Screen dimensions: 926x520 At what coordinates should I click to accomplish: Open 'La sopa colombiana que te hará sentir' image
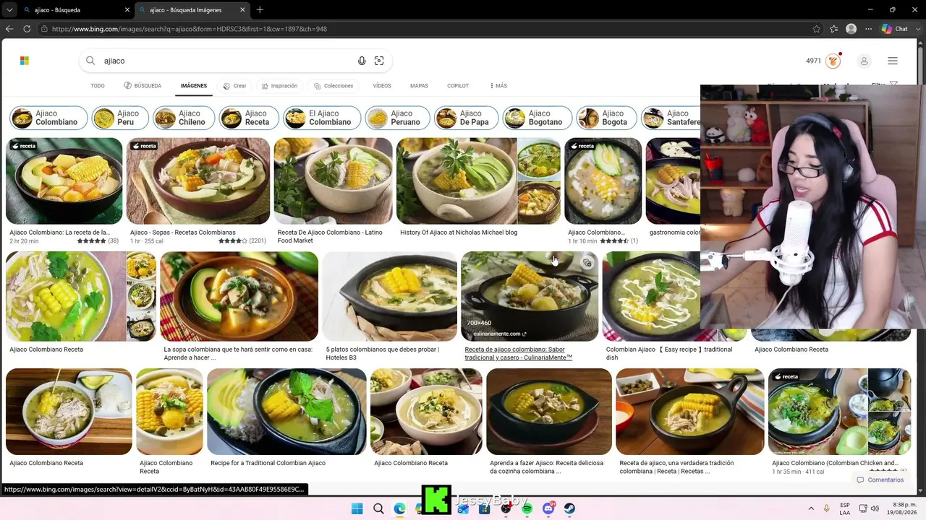[239, 297]
